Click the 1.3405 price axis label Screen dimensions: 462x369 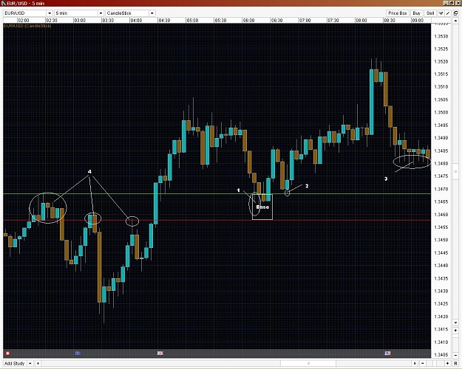coord(441,355)
